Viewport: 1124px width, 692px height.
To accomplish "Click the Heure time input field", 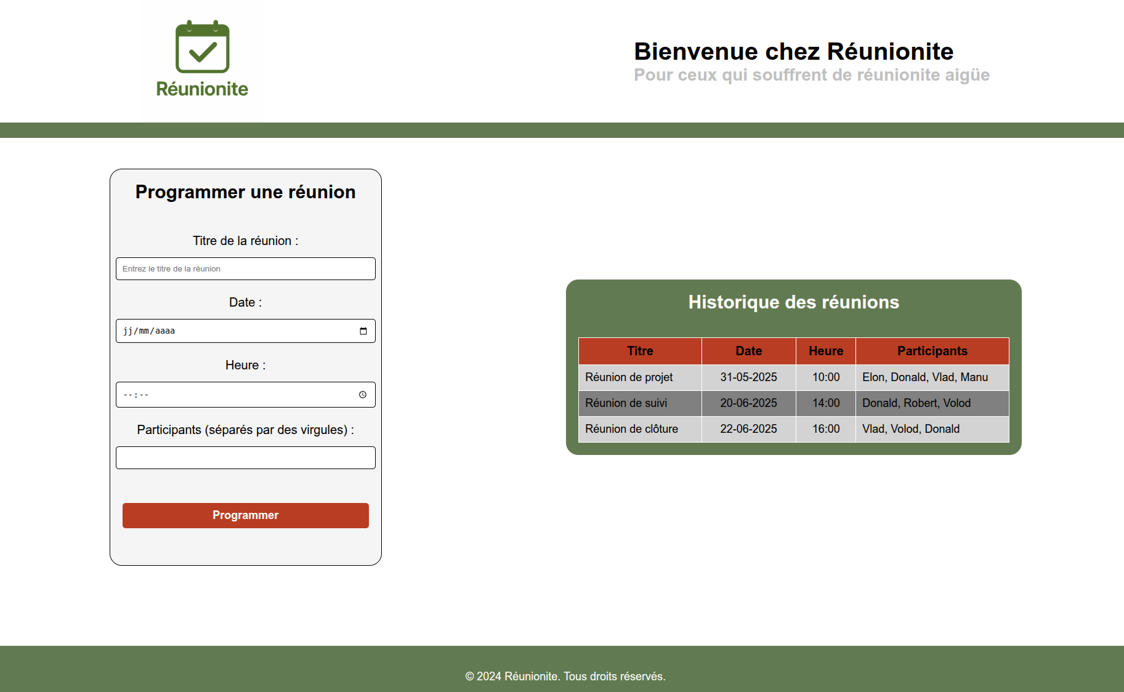I will click(234, 395).
